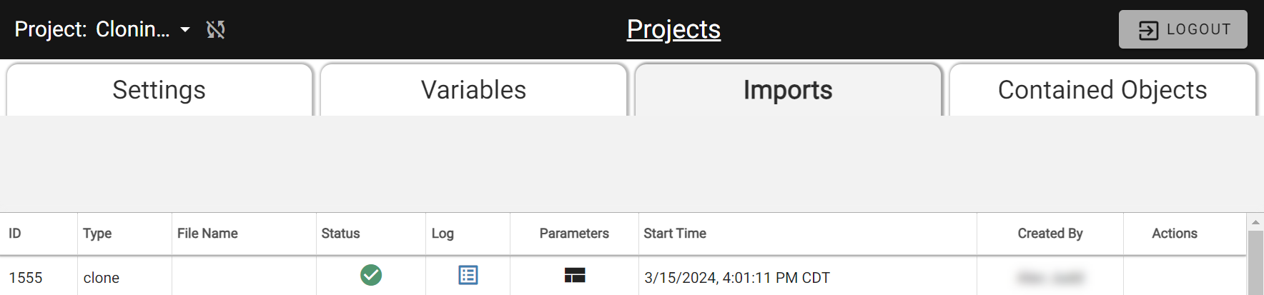Switch to the Settings tab

[x=159, y=90]
